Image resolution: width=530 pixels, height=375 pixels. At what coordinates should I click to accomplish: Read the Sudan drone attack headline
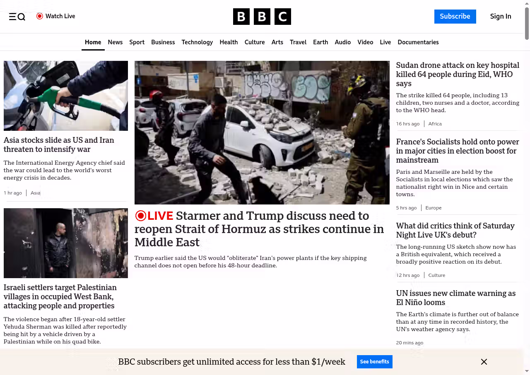[457, 74]
